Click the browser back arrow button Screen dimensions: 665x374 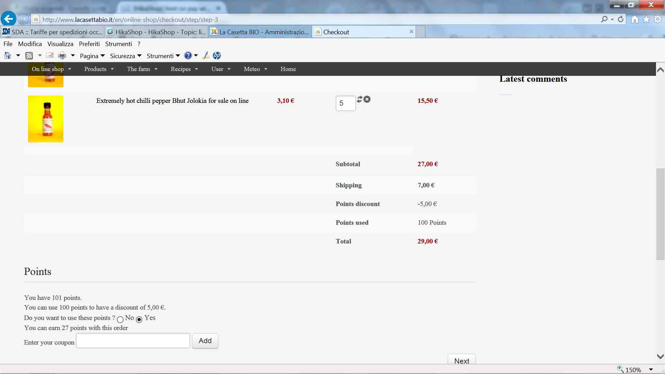(8, 19)
